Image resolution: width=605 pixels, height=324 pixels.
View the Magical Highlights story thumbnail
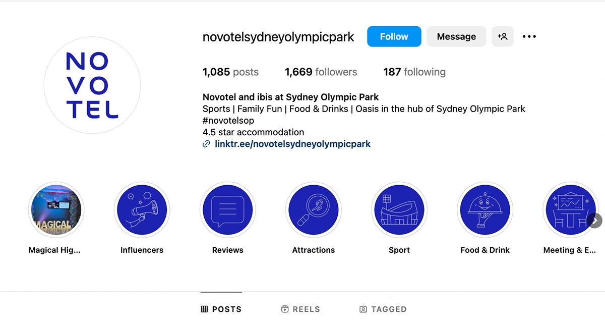pos(56,210)
